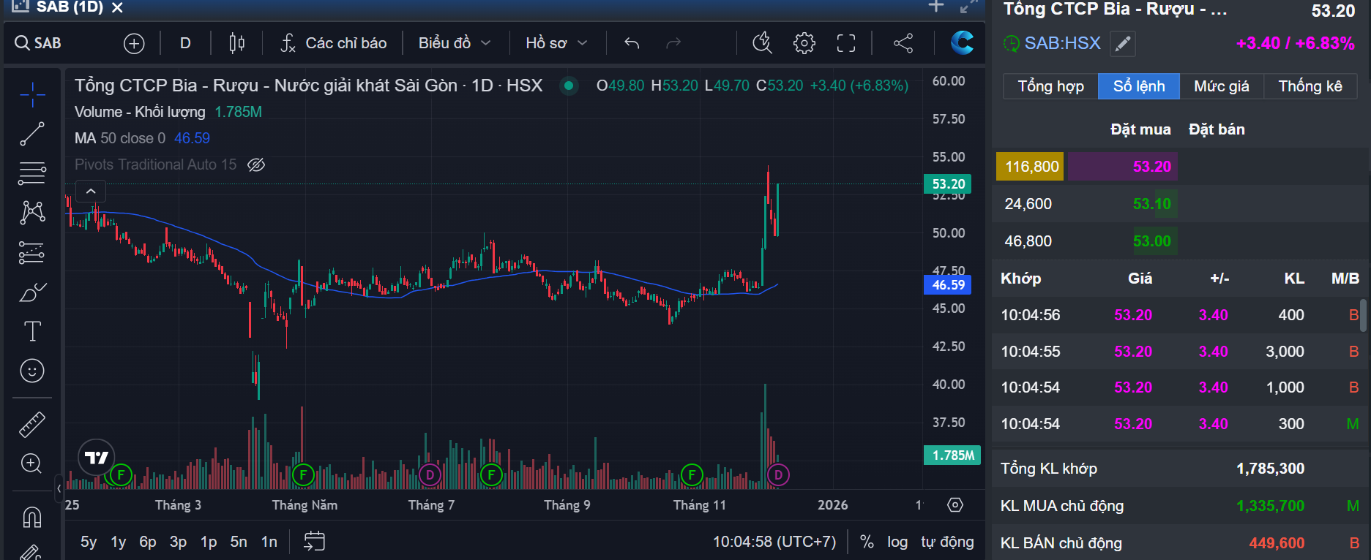1371x560 pixels.
Task: Open price scale settings target icon
Action: tap(955, 505)
